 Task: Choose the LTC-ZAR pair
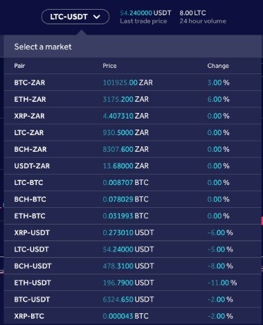(132, 132)
